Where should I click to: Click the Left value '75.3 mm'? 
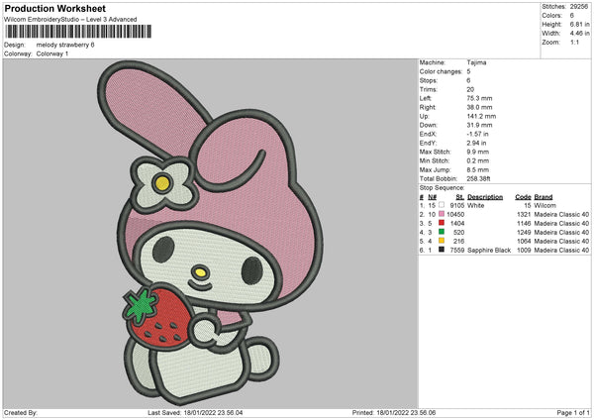click(479, 98)
